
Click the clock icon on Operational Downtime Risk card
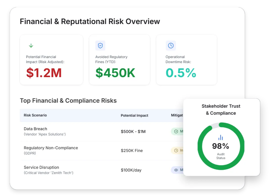[170, 46]
